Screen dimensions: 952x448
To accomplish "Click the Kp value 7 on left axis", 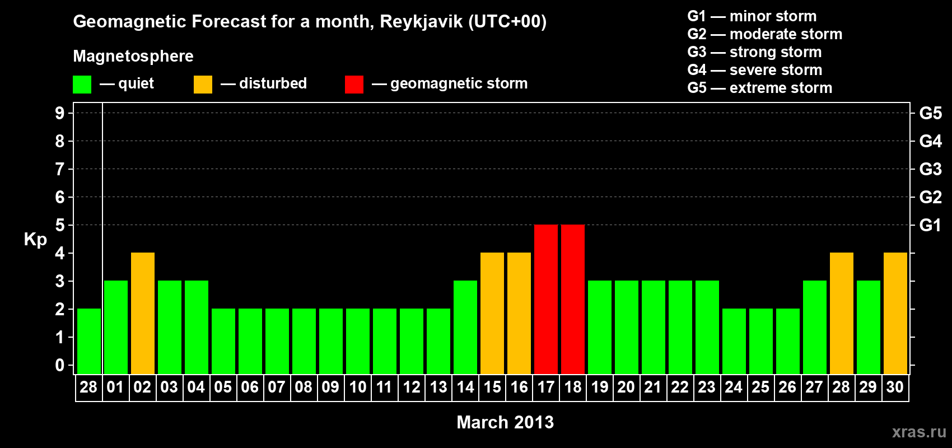I will (x=60, y=169).
